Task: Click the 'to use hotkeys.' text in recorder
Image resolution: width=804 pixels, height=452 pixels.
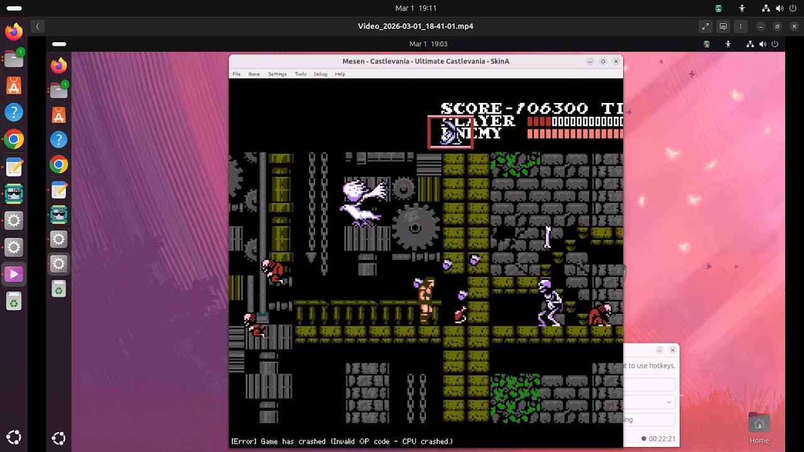Action: click(650, 365)
